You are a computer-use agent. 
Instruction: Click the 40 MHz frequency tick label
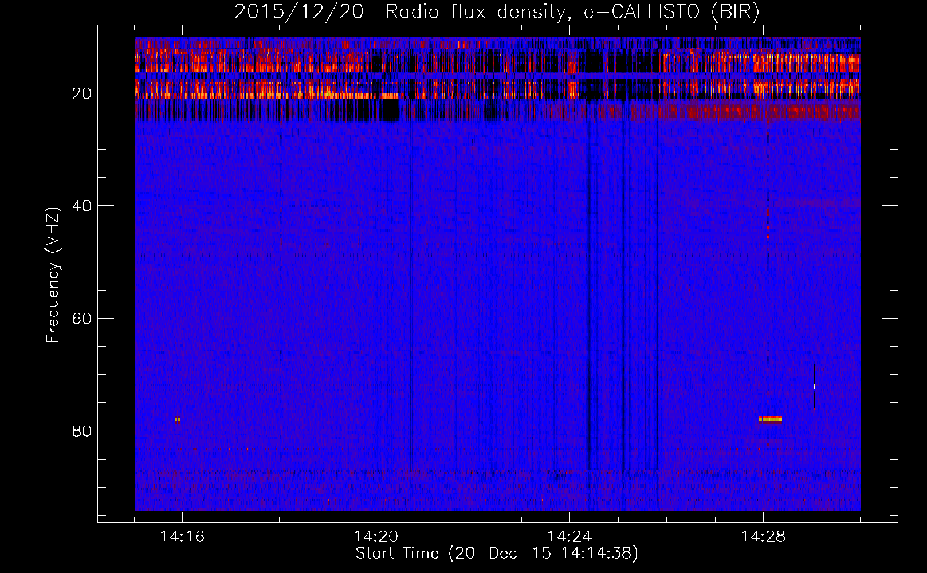coord(82,206)
